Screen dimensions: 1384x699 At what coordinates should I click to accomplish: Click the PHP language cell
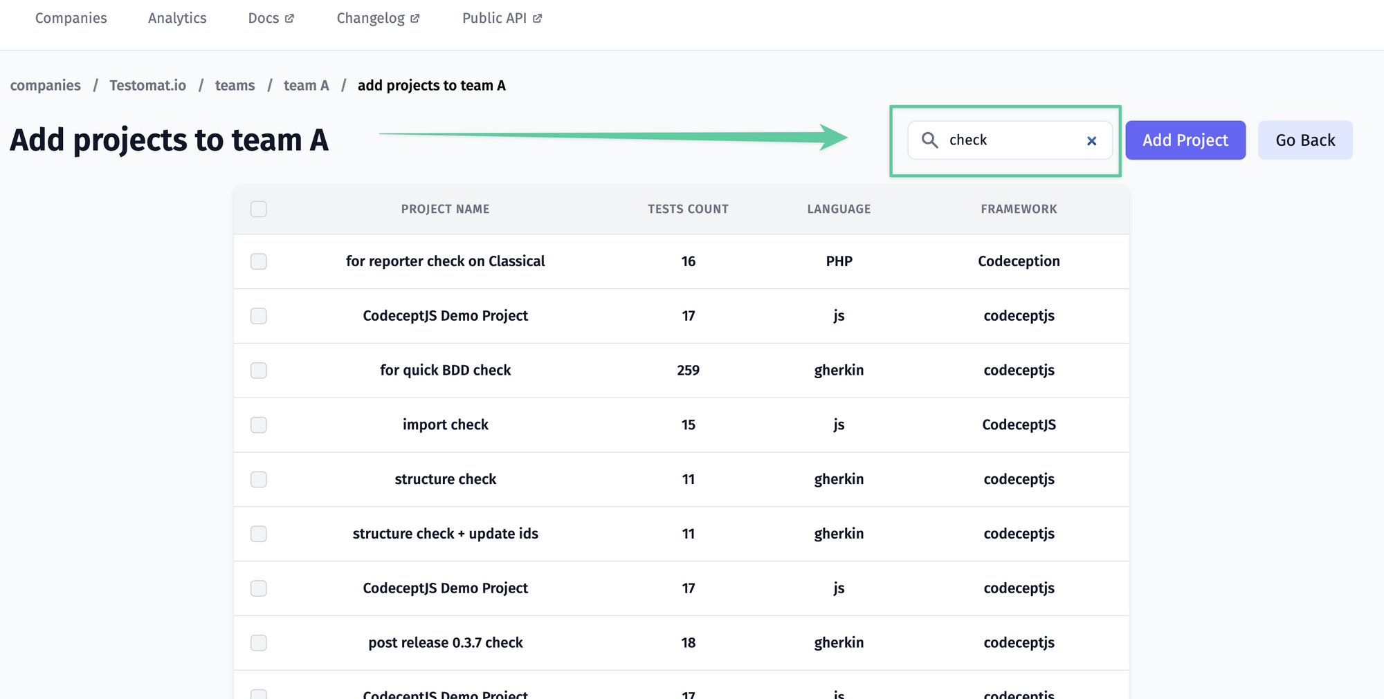(839, 261)
